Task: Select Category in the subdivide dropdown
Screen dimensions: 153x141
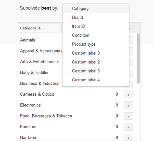Action: tap(80, 8)
